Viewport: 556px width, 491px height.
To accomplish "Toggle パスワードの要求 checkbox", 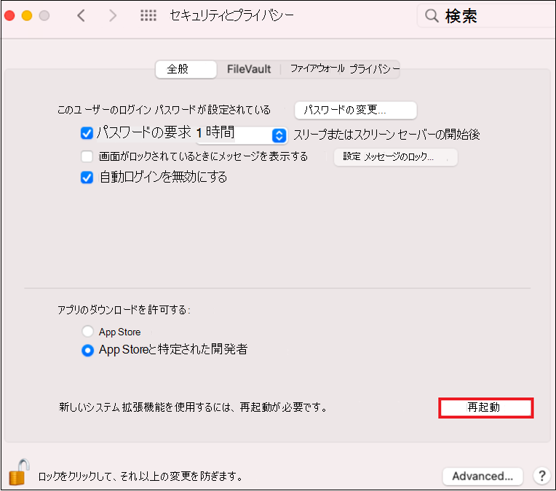I will (87, 133).
